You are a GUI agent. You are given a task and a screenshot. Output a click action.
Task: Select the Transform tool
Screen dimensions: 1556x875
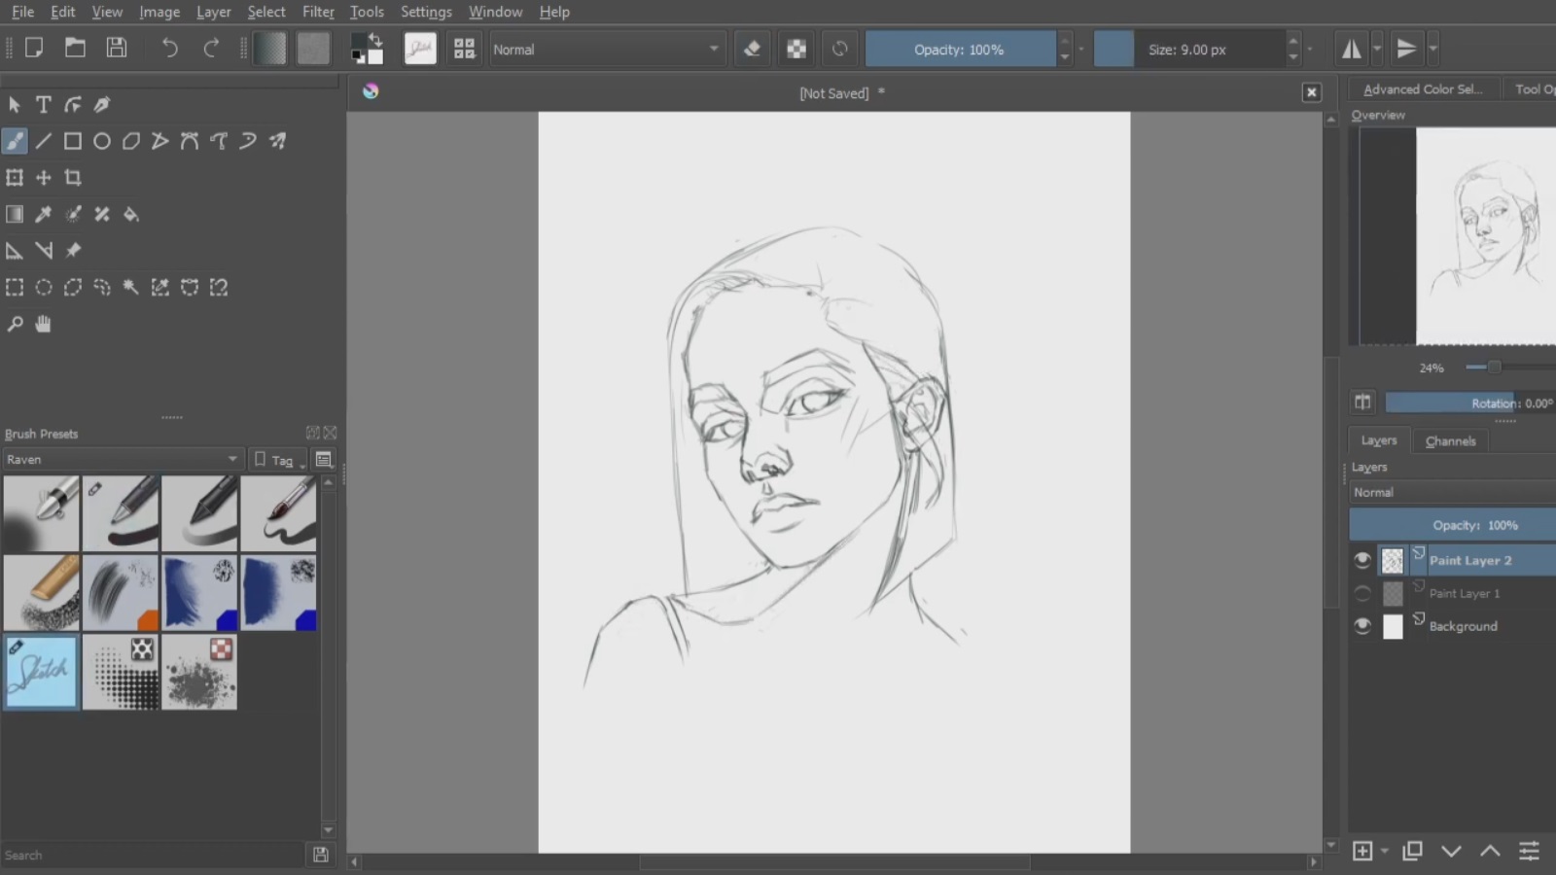click(x=15, y=178)
